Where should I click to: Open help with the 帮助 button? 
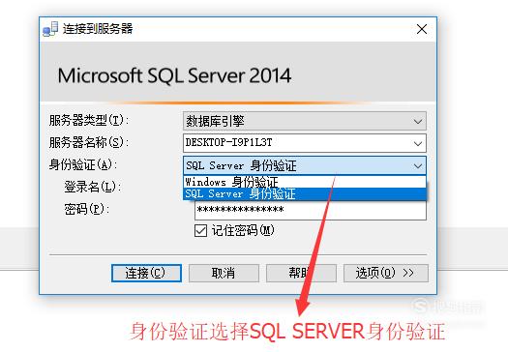click(301, 273)
